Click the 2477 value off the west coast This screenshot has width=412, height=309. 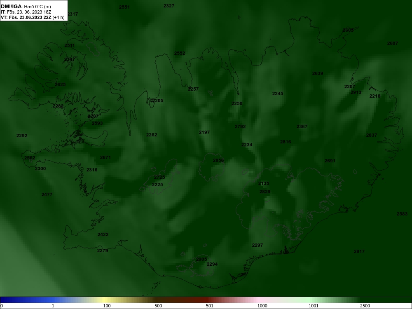[47, 195]
